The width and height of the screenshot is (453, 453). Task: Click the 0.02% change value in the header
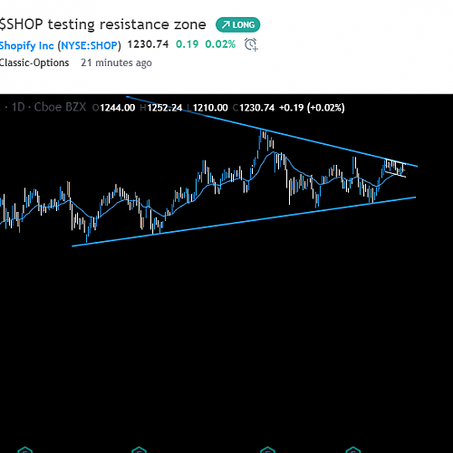click(x=220, y=44)
